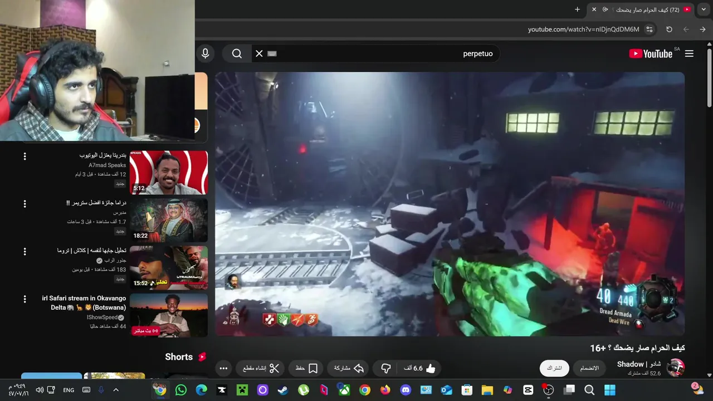Open Outlook from the taskbar
Viewport: 713px width, 401px height.
[446, 390]
